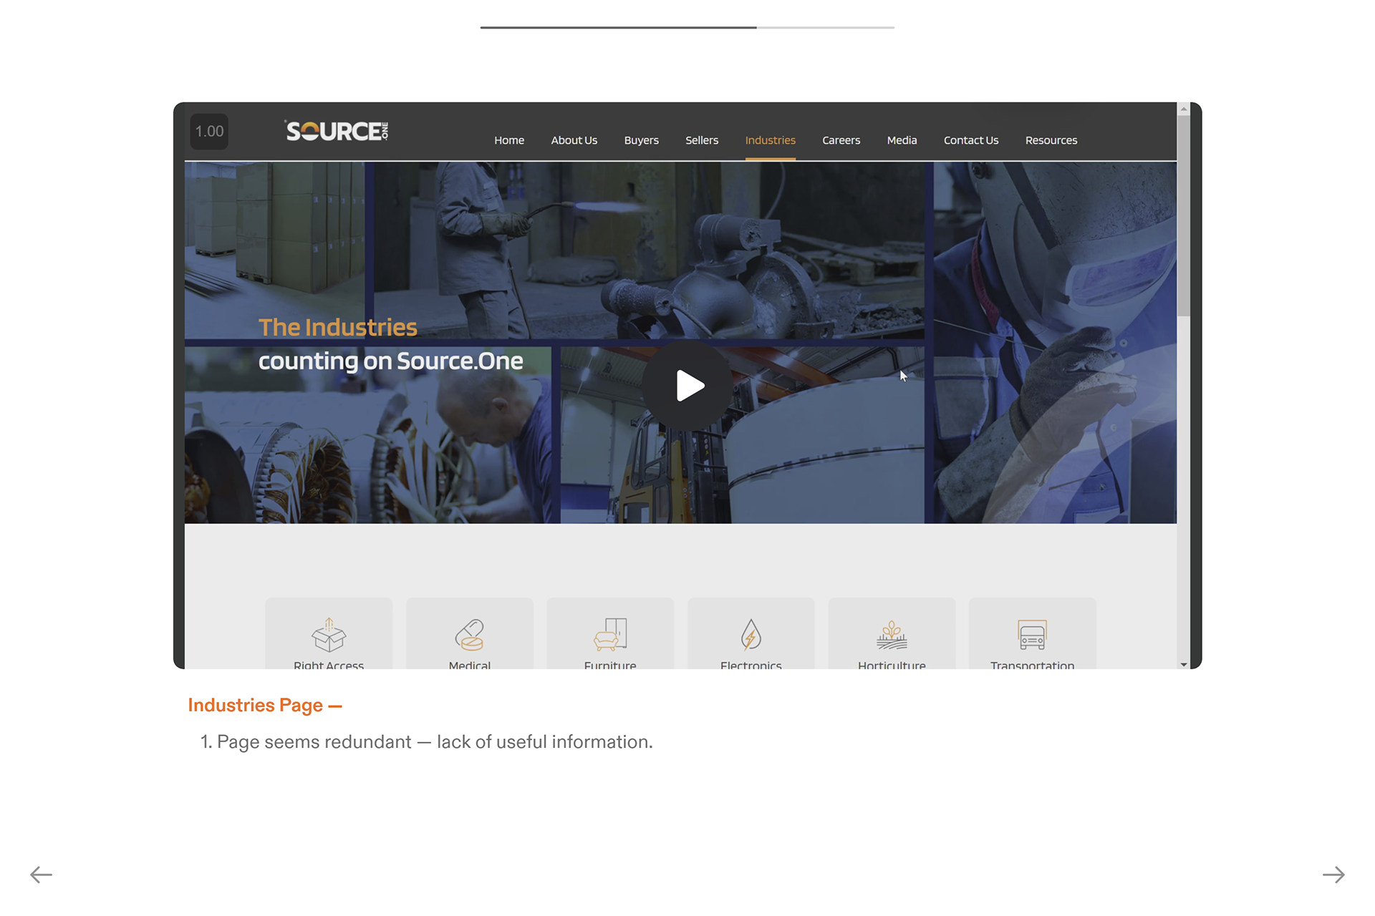The width and height of the screenshot is (1375, 916).
Task: Visit the Careers page link
Action: tap(841, 140)
